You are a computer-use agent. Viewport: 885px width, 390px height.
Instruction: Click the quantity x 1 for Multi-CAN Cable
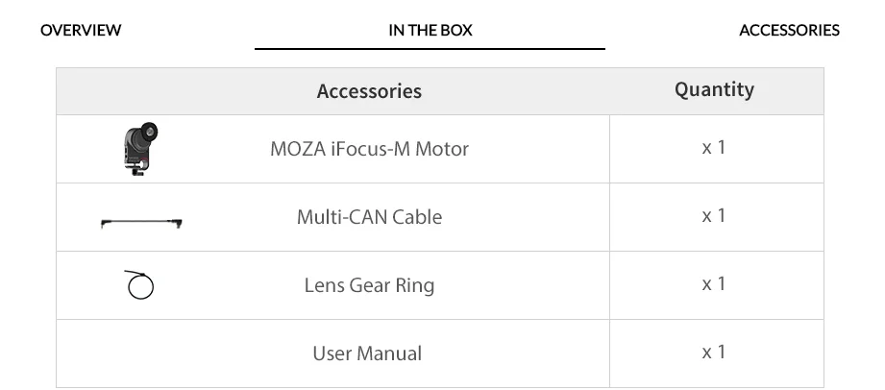coord(714,216)
